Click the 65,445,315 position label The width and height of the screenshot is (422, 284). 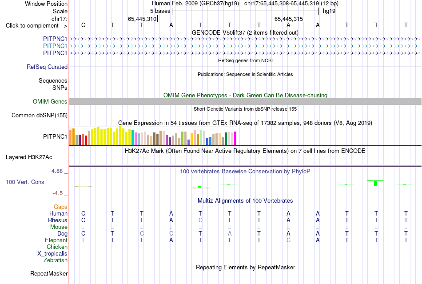288,19
